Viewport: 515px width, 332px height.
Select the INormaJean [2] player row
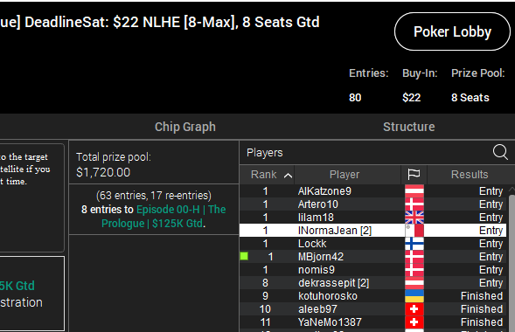pyautogui.click(x=372, y=231)
